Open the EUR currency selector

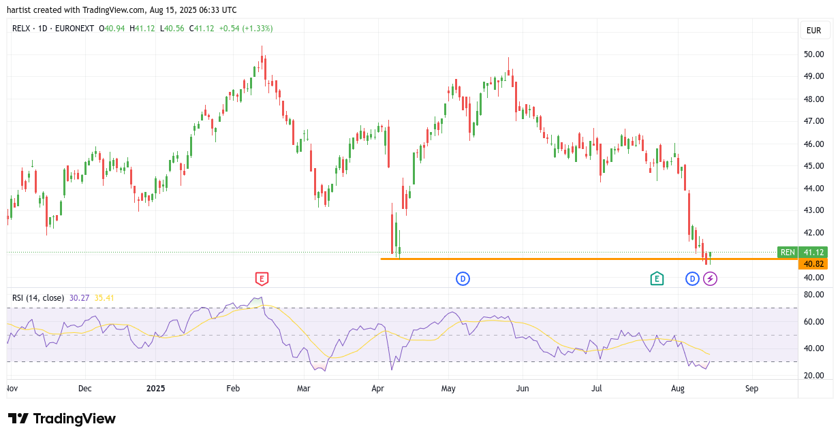point(813,30)
